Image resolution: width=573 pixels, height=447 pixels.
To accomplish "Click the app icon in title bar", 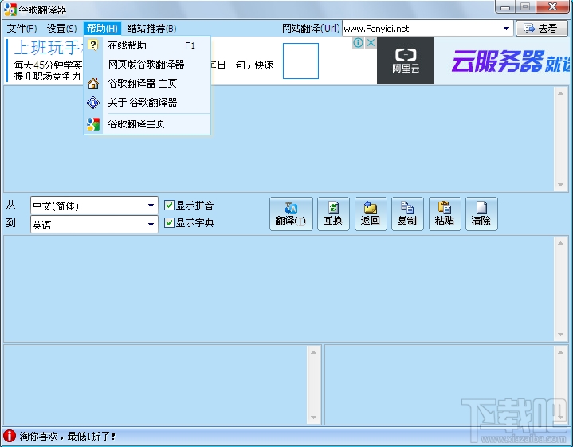I will click(10, 10).
